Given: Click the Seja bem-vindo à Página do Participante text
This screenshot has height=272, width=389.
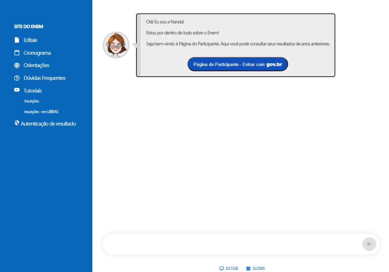Looking at the screenshot, I should pyautogui.click(x=238, y=44).
